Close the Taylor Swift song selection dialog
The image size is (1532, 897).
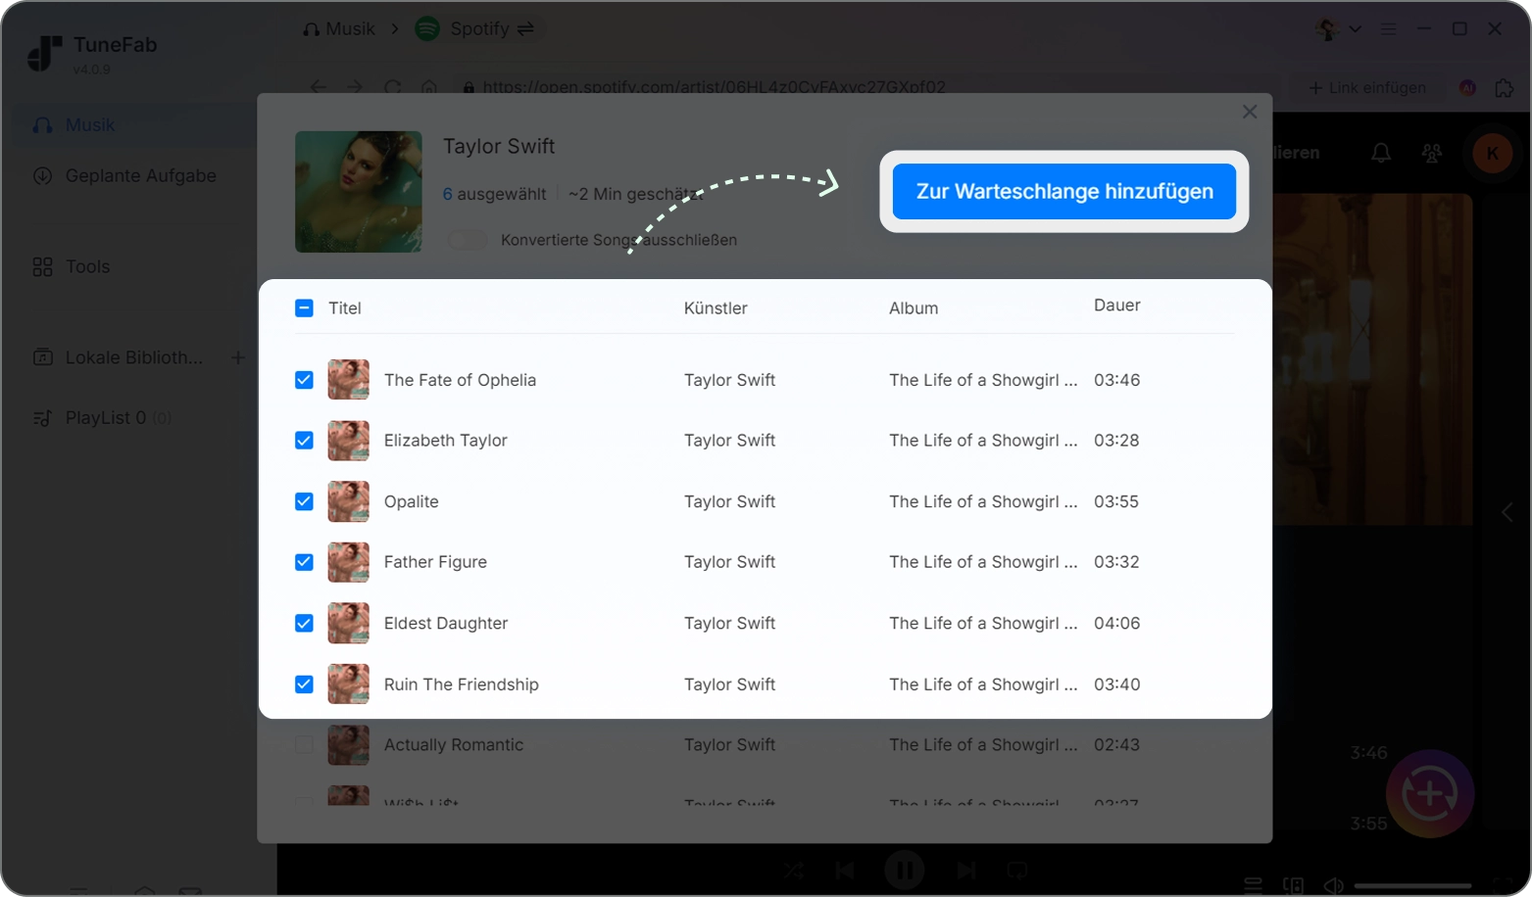1250,112
